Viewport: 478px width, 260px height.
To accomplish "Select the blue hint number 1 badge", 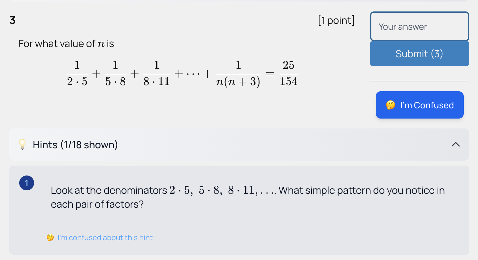I will pyautogui.click(x=27, y=183).
